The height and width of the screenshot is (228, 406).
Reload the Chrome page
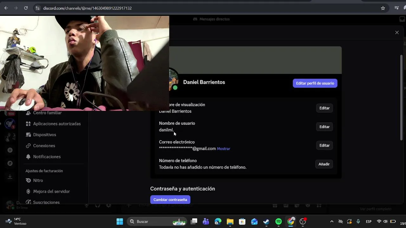click(x=26, y=8)
